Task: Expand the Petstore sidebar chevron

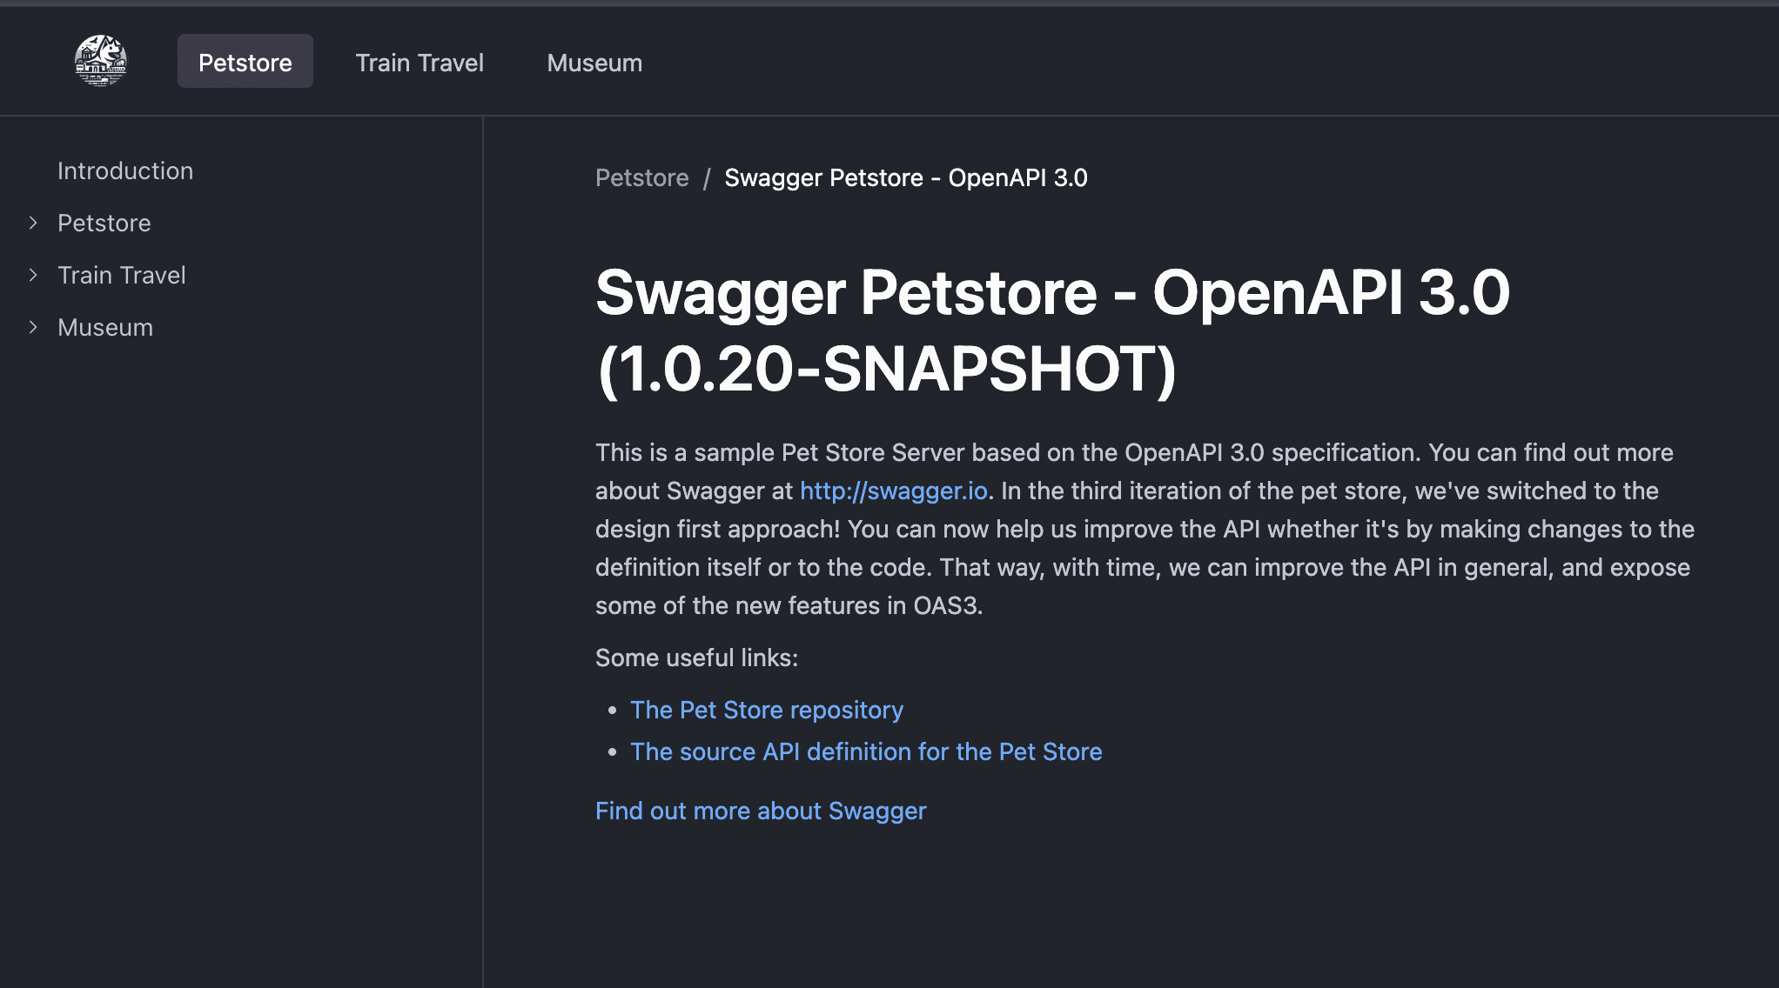Action: [33, 223]
